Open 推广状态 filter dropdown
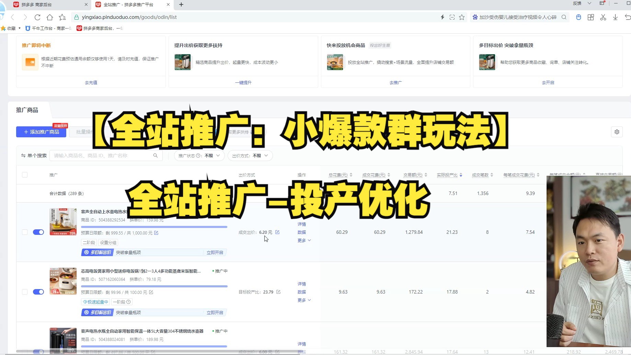The height and width of the screenshot is (355, 631). (x=199, y=156)
